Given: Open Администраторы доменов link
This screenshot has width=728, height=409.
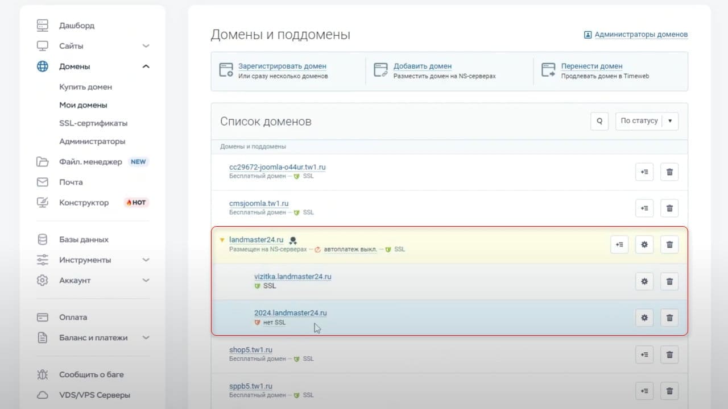Looking at the screenshot, I should click(641, 35).
